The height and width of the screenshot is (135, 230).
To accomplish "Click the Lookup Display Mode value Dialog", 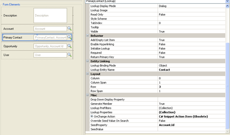I will tap(162, 6).
